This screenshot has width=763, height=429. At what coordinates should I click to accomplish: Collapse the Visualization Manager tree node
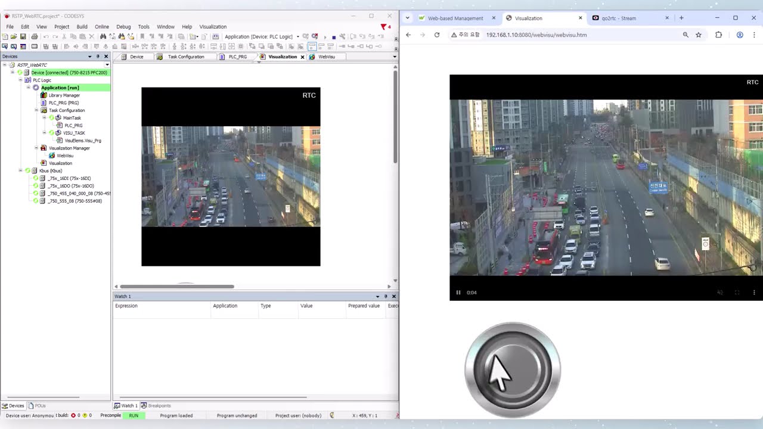36,148
